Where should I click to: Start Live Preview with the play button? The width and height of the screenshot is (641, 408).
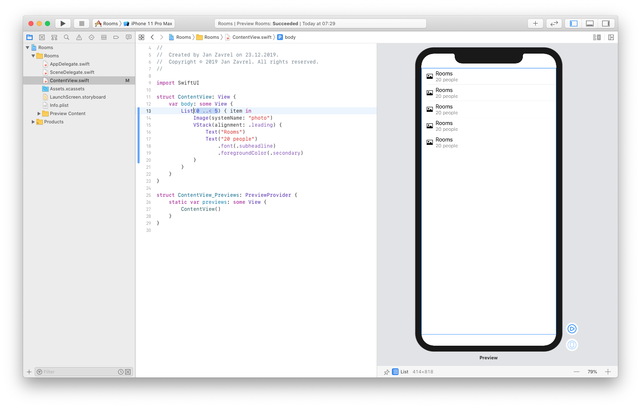point(572,329)
